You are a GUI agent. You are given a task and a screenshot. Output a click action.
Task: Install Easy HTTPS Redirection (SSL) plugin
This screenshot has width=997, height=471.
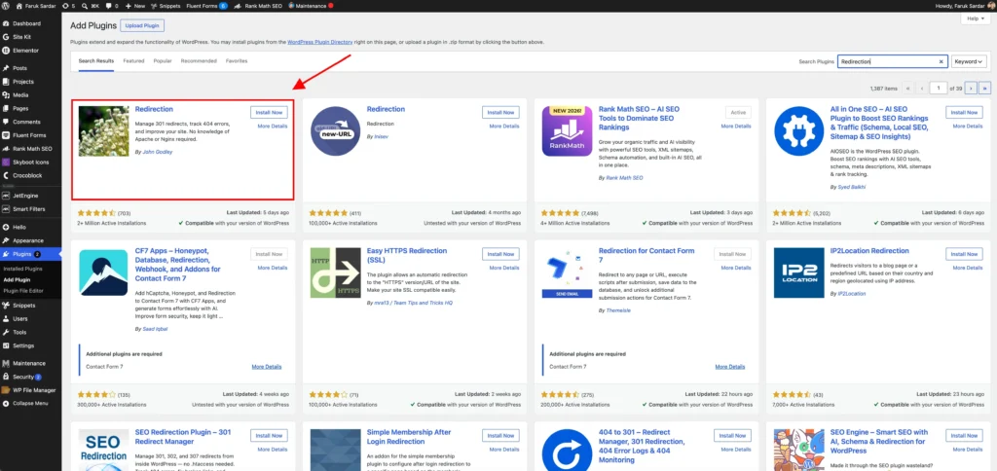tap(500, 254)
